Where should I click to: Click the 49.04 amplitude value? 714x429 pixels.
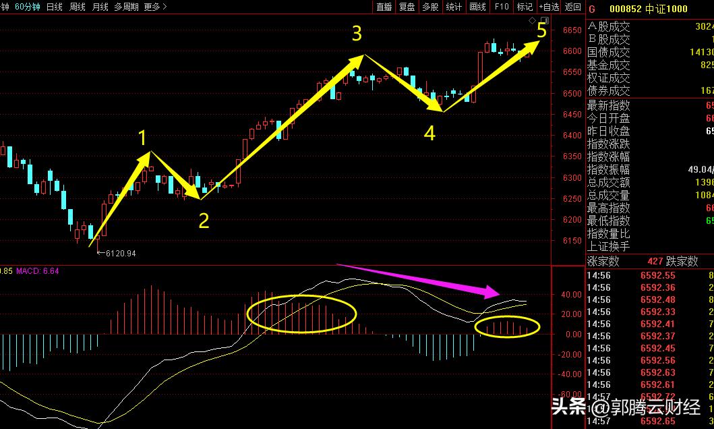tap(701, 169)
